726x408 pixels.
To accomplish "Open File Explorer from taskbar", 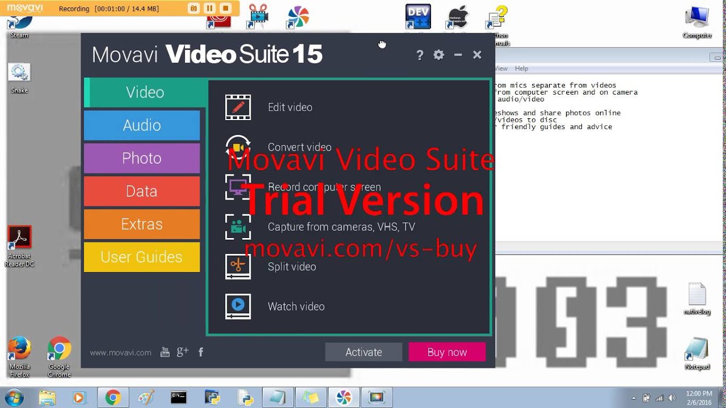I will (48, 397).
